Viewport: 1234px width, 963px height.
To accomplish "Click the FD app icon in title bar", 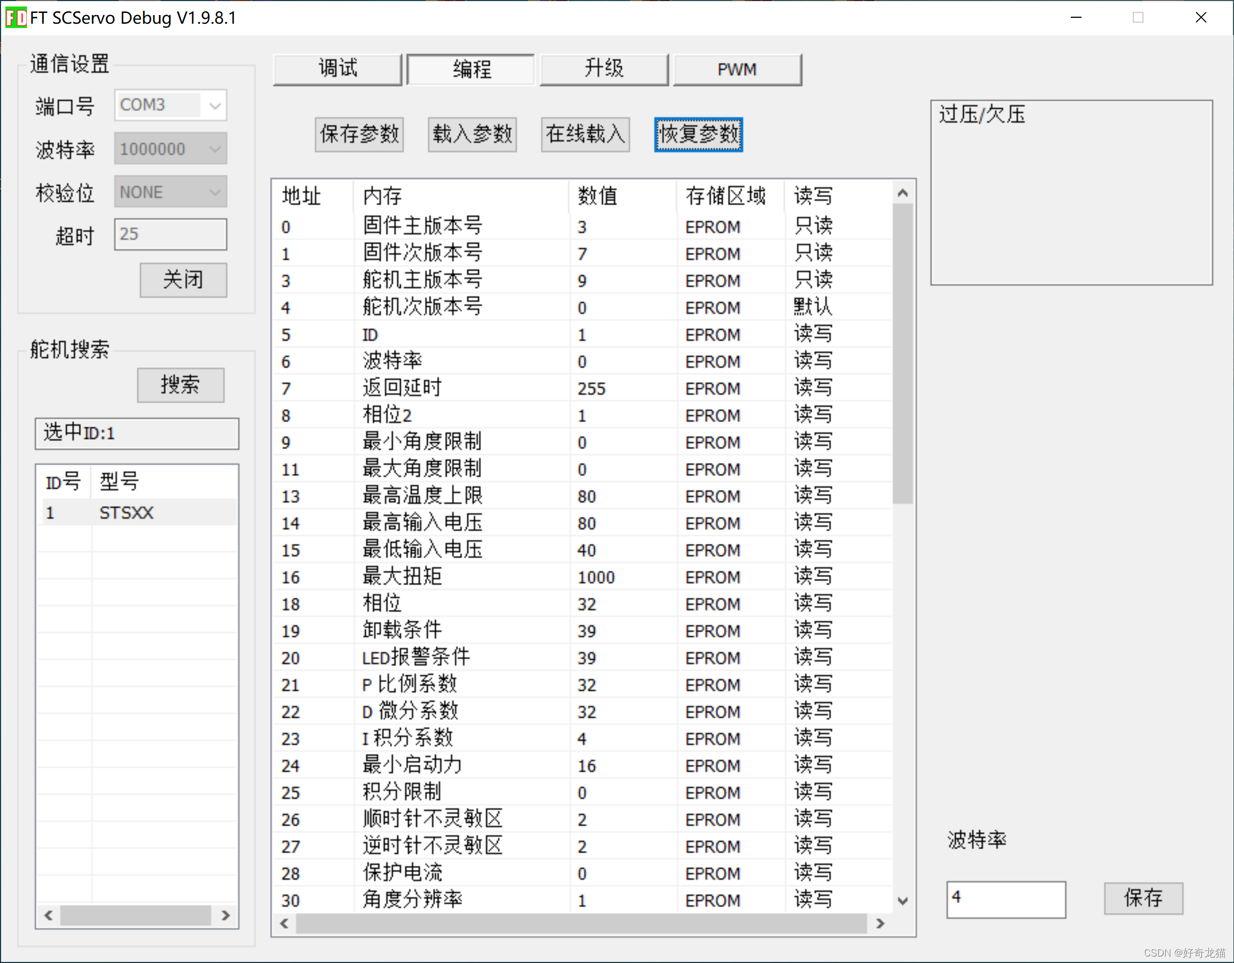I will click(x=16, y=18).
